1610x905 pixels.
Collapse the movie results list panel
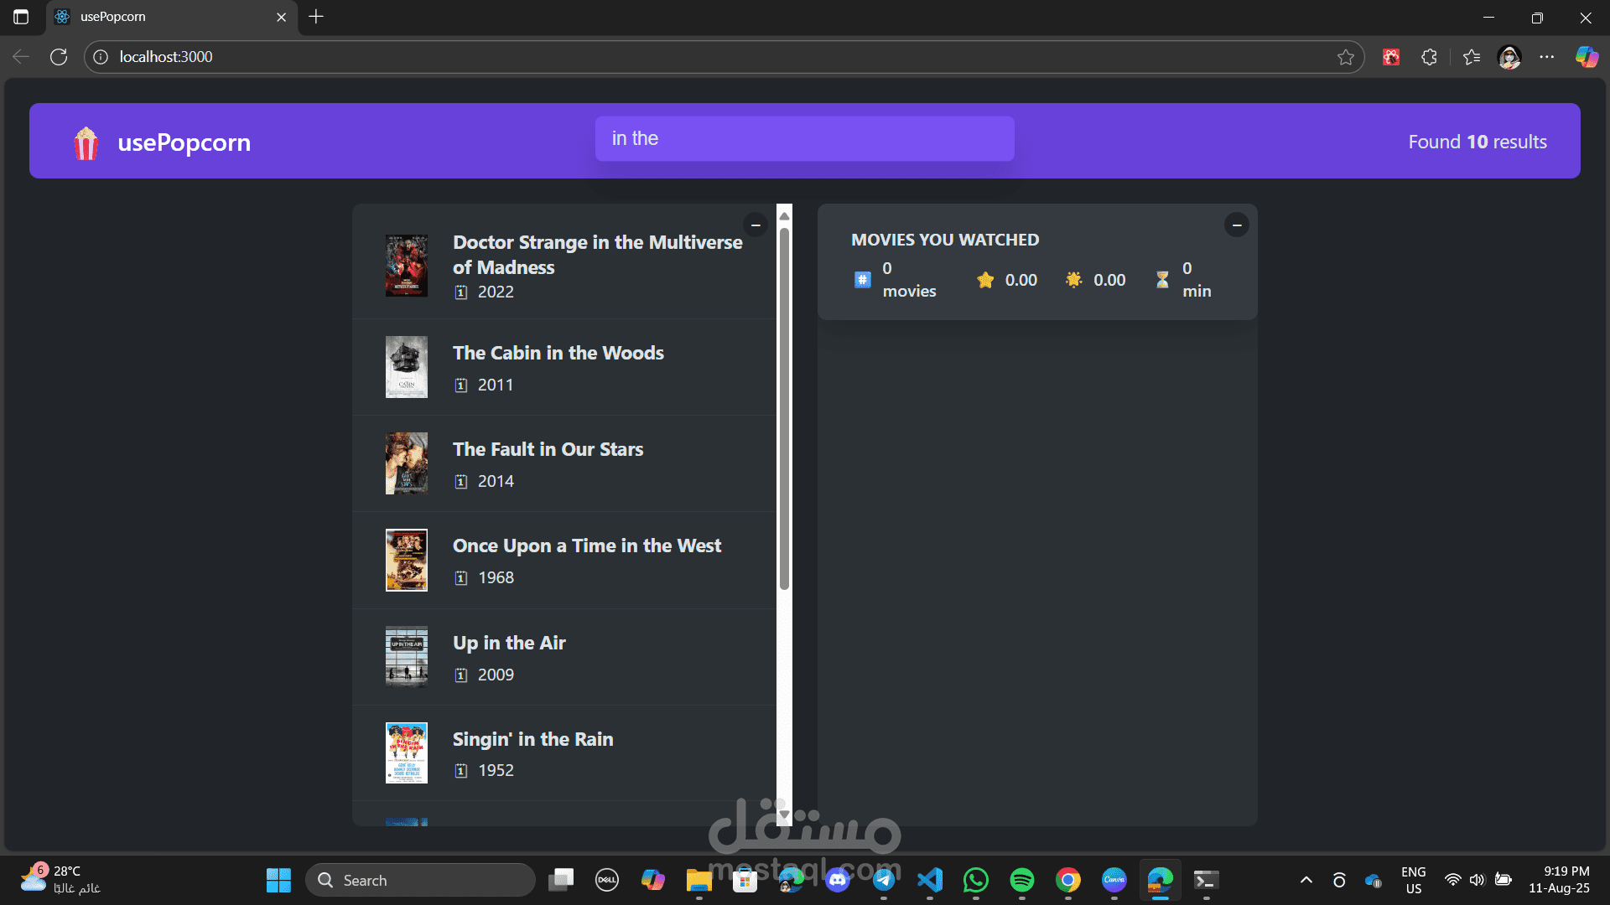756,225
